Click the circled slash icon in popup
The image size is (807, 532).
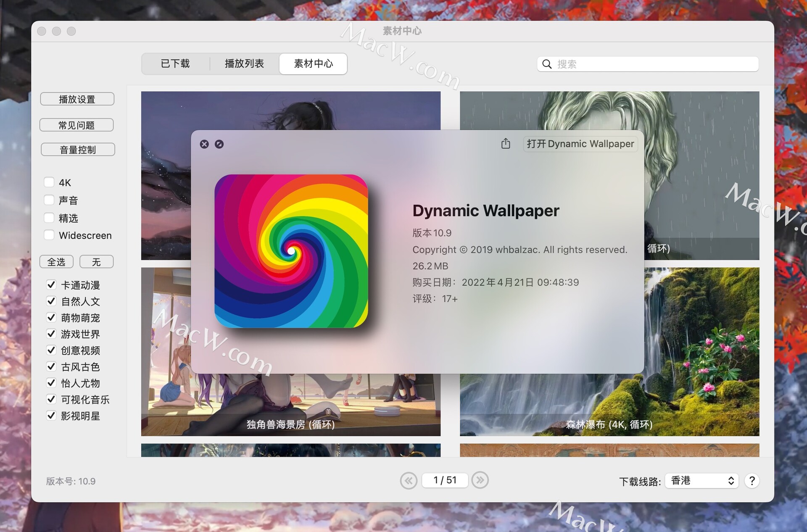pyautogui.click(x=219, y=144)
